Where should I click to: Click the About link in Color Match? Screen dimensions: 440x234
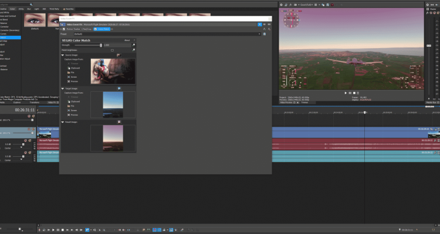[x=127, y=40]
